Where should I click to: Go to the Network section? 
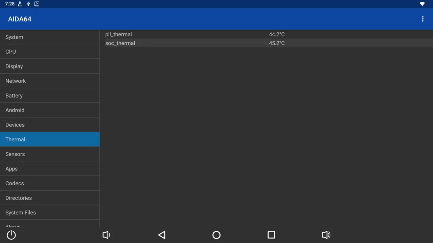coord(50,81)
